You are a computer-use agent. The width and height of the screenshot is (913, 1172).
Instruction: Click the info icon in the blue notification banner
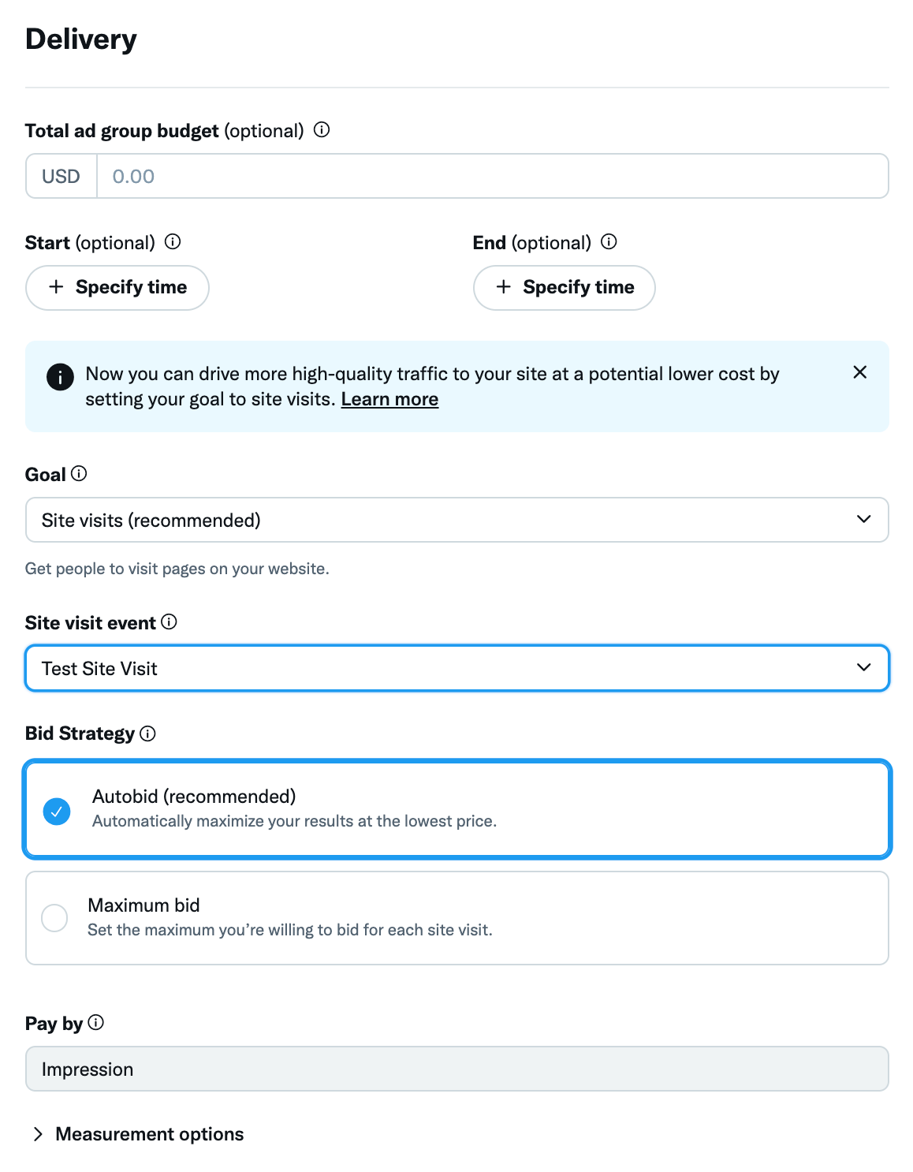58,376
